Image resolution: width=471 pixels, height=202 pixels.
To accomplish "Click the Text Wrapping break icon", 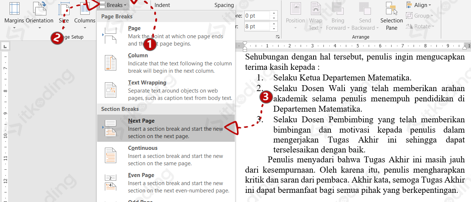I will click(110, 90).
